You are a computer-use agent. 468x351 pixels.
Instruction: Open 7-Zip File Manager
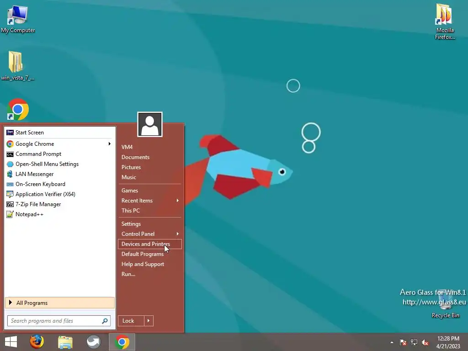[60, 204]
